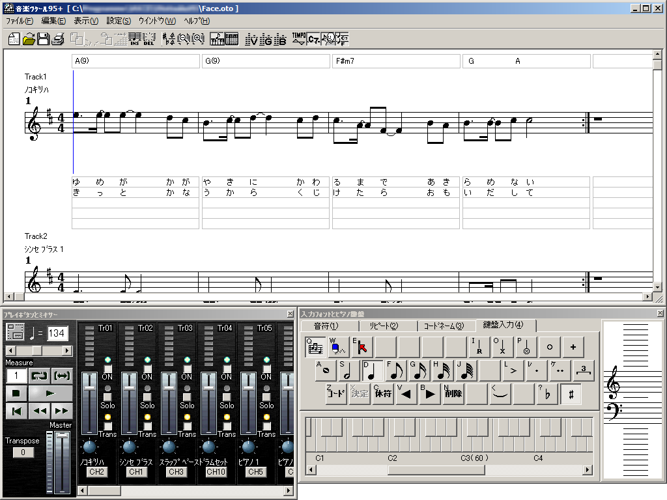Open the 設定(S) menu
The image size is (667, 500).
click(118, 21)
